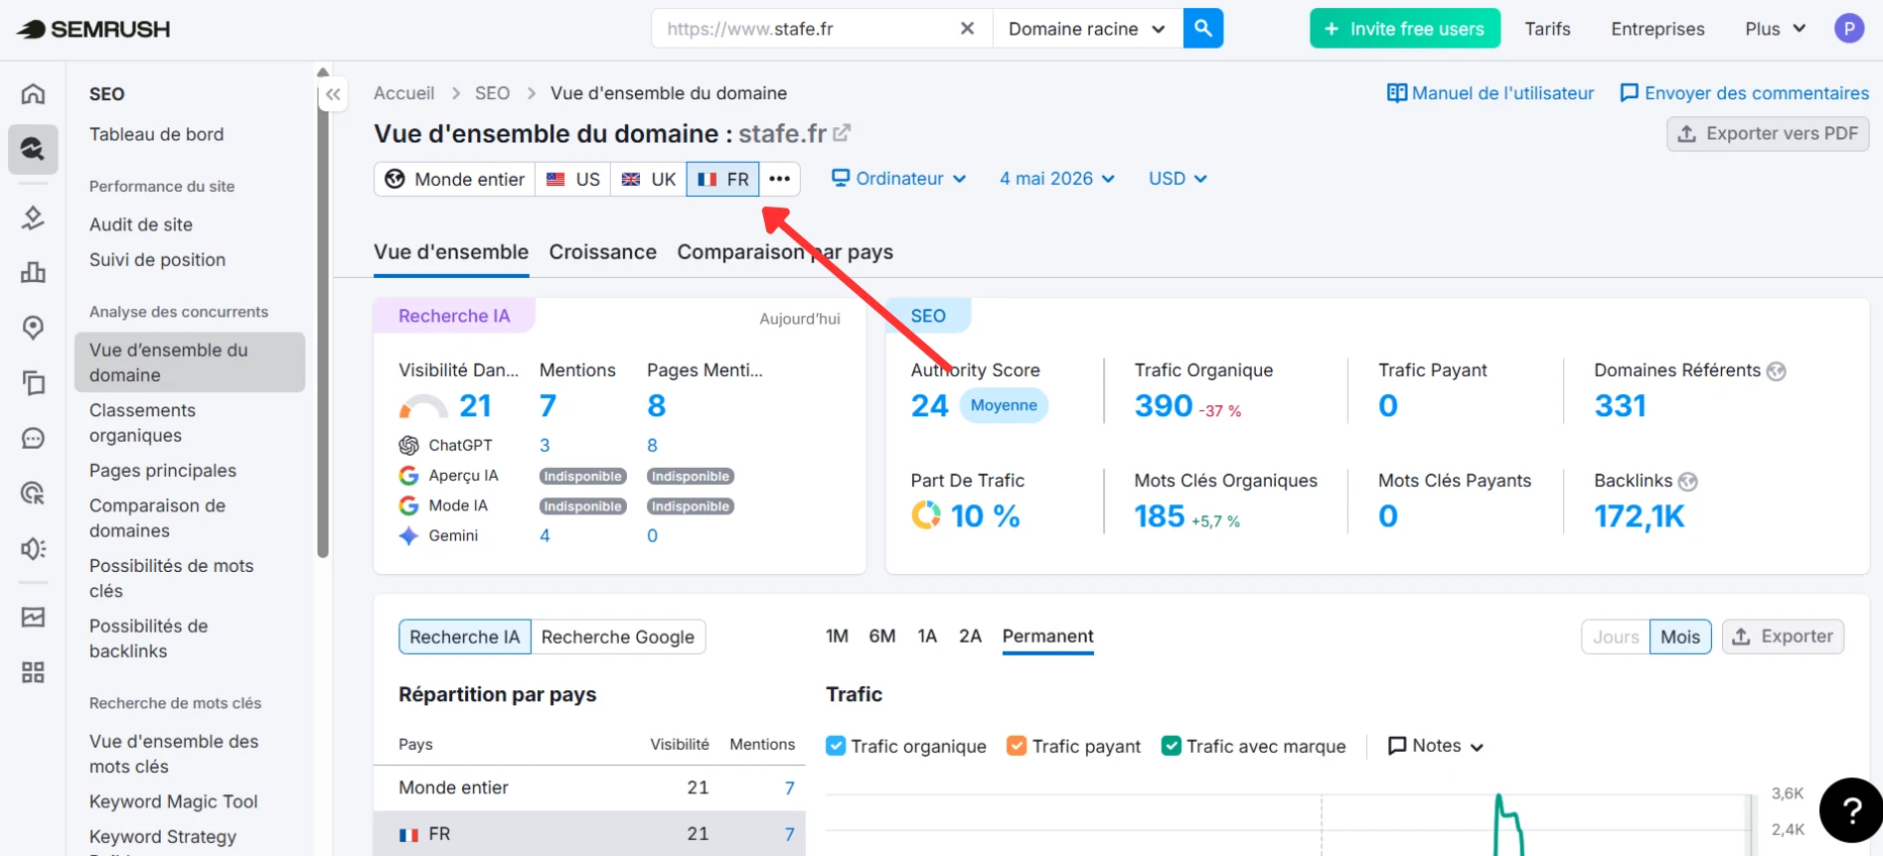Click Envoyer des commentaires link
Image resolution: width=1883 pixels, height=856 pixels.
1745,93
